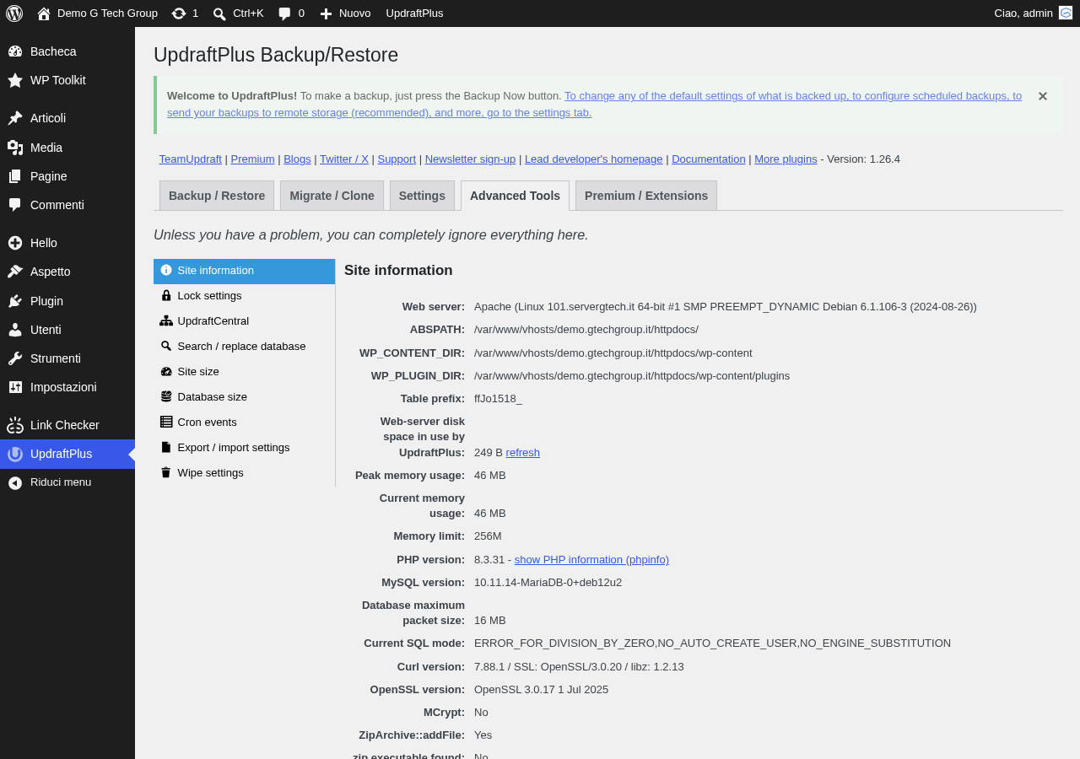Click the updates refresh icon
1080x759 pixels.
[x=179, y=13]
